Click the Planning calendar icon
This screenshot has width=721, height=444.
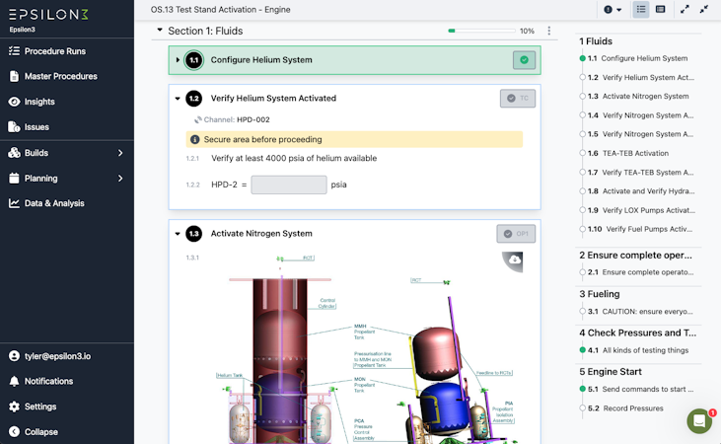[x=14, y=178]
